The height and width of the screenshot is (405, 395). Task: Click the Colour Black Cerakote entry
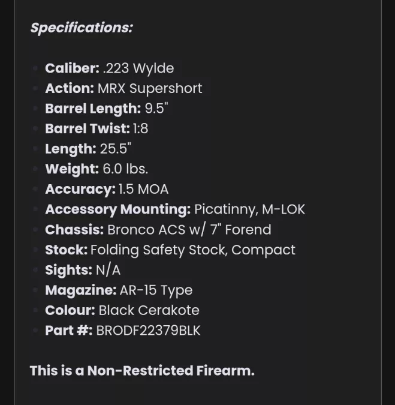coord(122,310)
